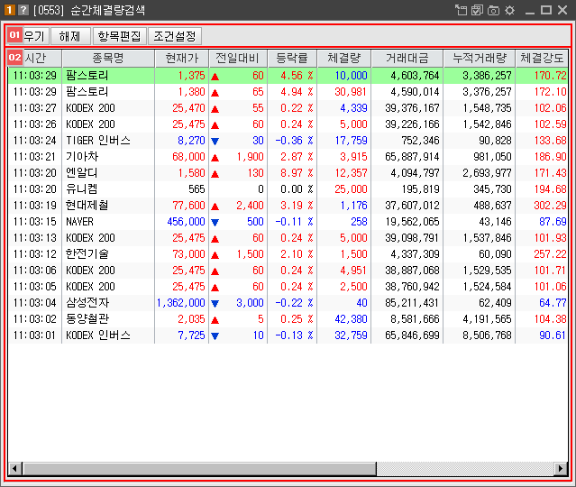576x487 pixels.
Task: Click the 등락률 column header
Action: point(292,58)
